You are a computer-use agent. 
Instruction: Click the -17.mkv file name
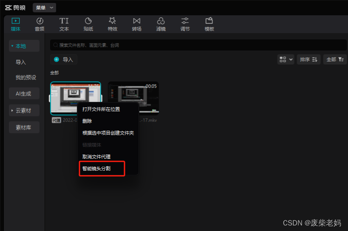click(149, 120)
